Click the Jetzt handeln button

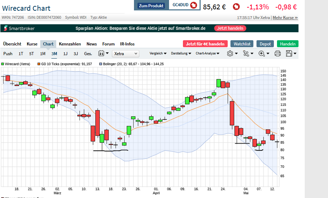click(x=230, y=28)
